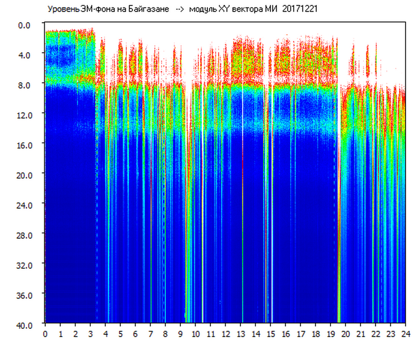This screenshot has height=345, width=420.
Task: Pick hour 19 on the horizontal axis
Action: tap(331, 334)
